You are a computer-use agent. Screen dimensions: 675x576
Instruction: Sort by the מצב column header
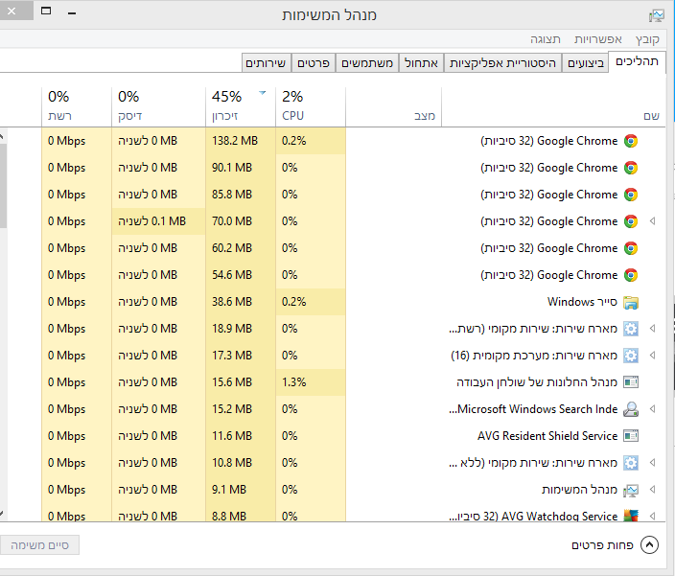393,106
